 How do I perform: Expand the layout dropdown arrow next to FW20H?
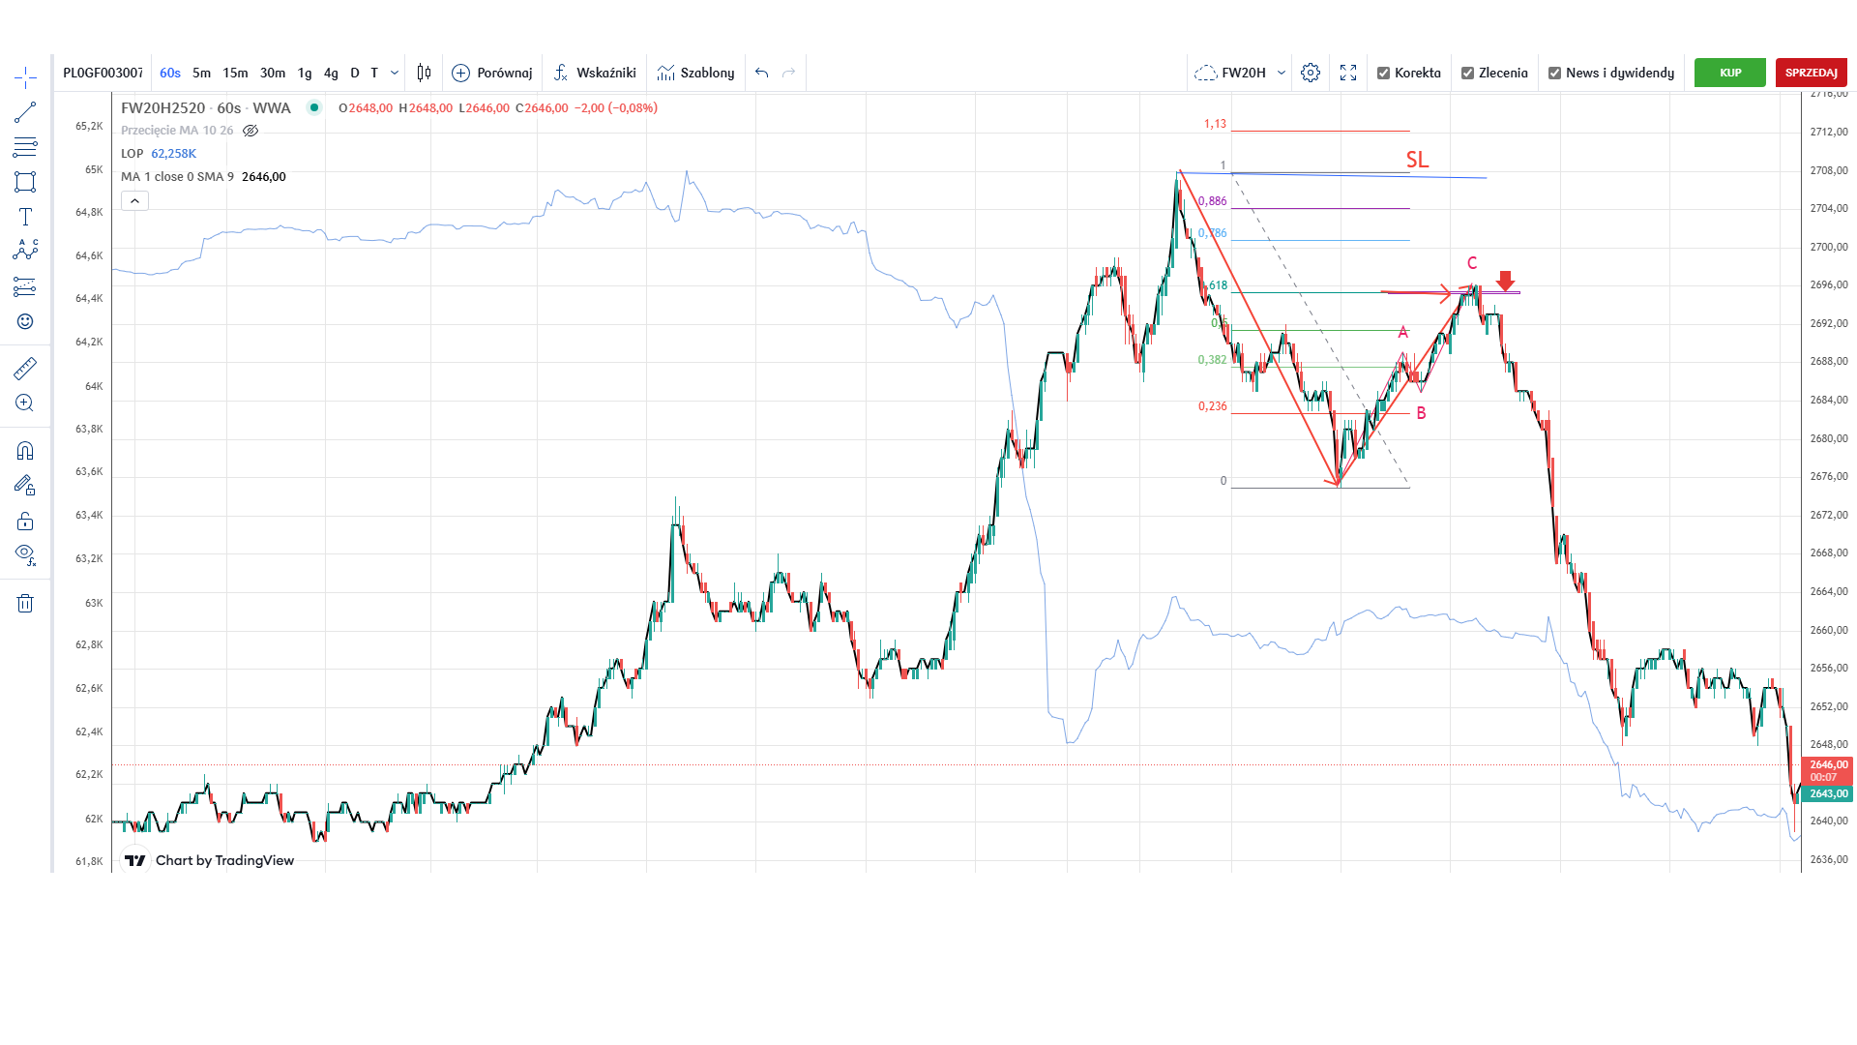pyautogui.click(x=1282, y=73)
